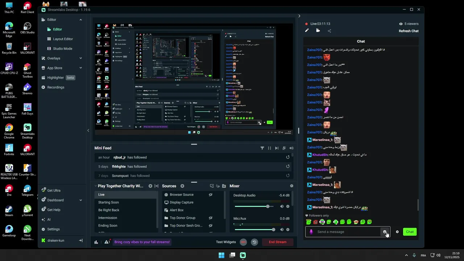Collapse the chat panel with arrow
This screenshot has width=464, height=261.
click(x=299, y=16)
